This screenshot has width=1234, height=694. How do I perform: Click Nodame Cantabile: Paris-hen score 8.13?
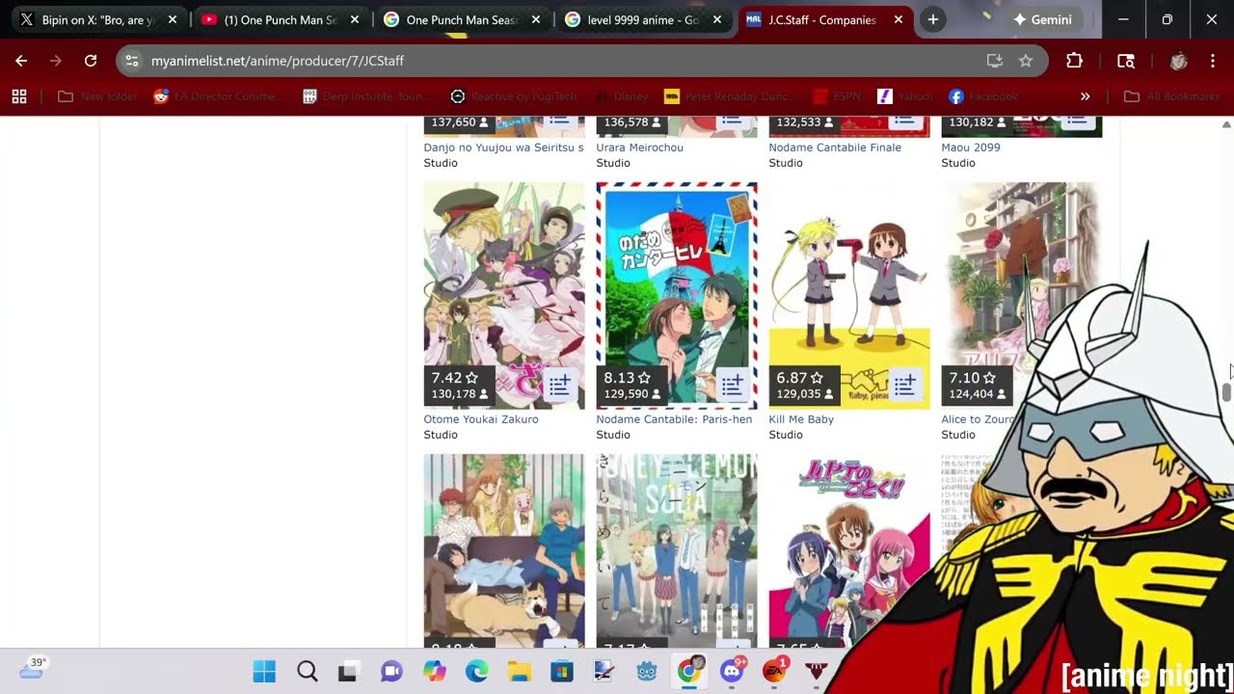tap(628, 378)
